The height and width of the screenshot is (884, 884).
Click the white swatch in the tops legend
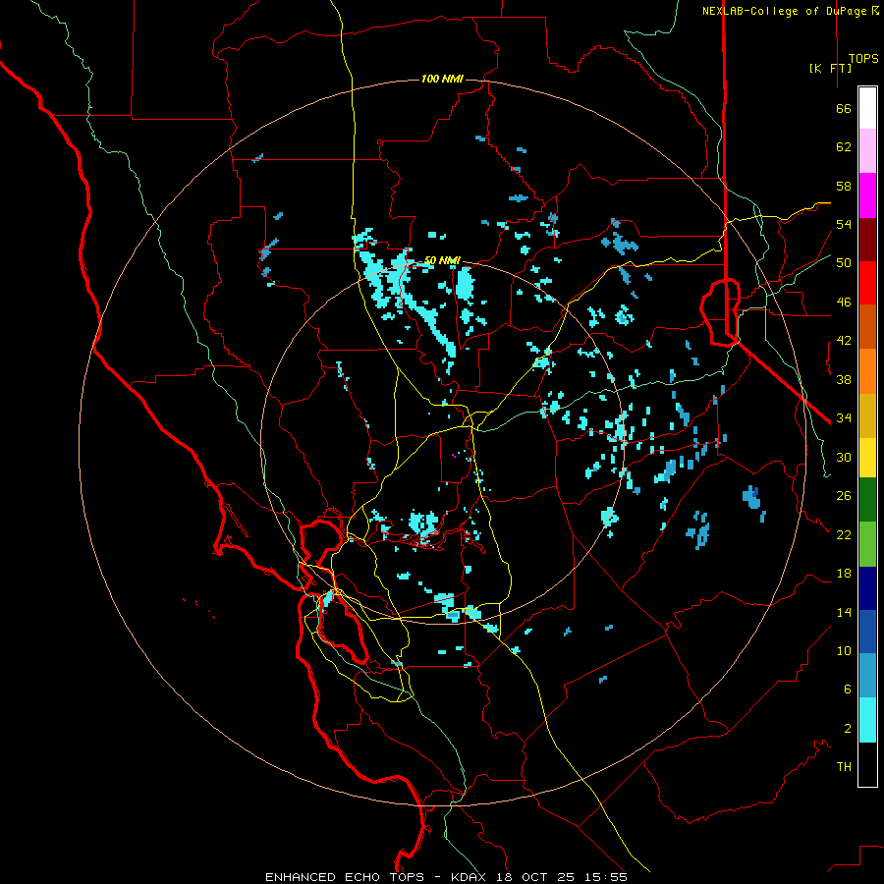[867, 108]
